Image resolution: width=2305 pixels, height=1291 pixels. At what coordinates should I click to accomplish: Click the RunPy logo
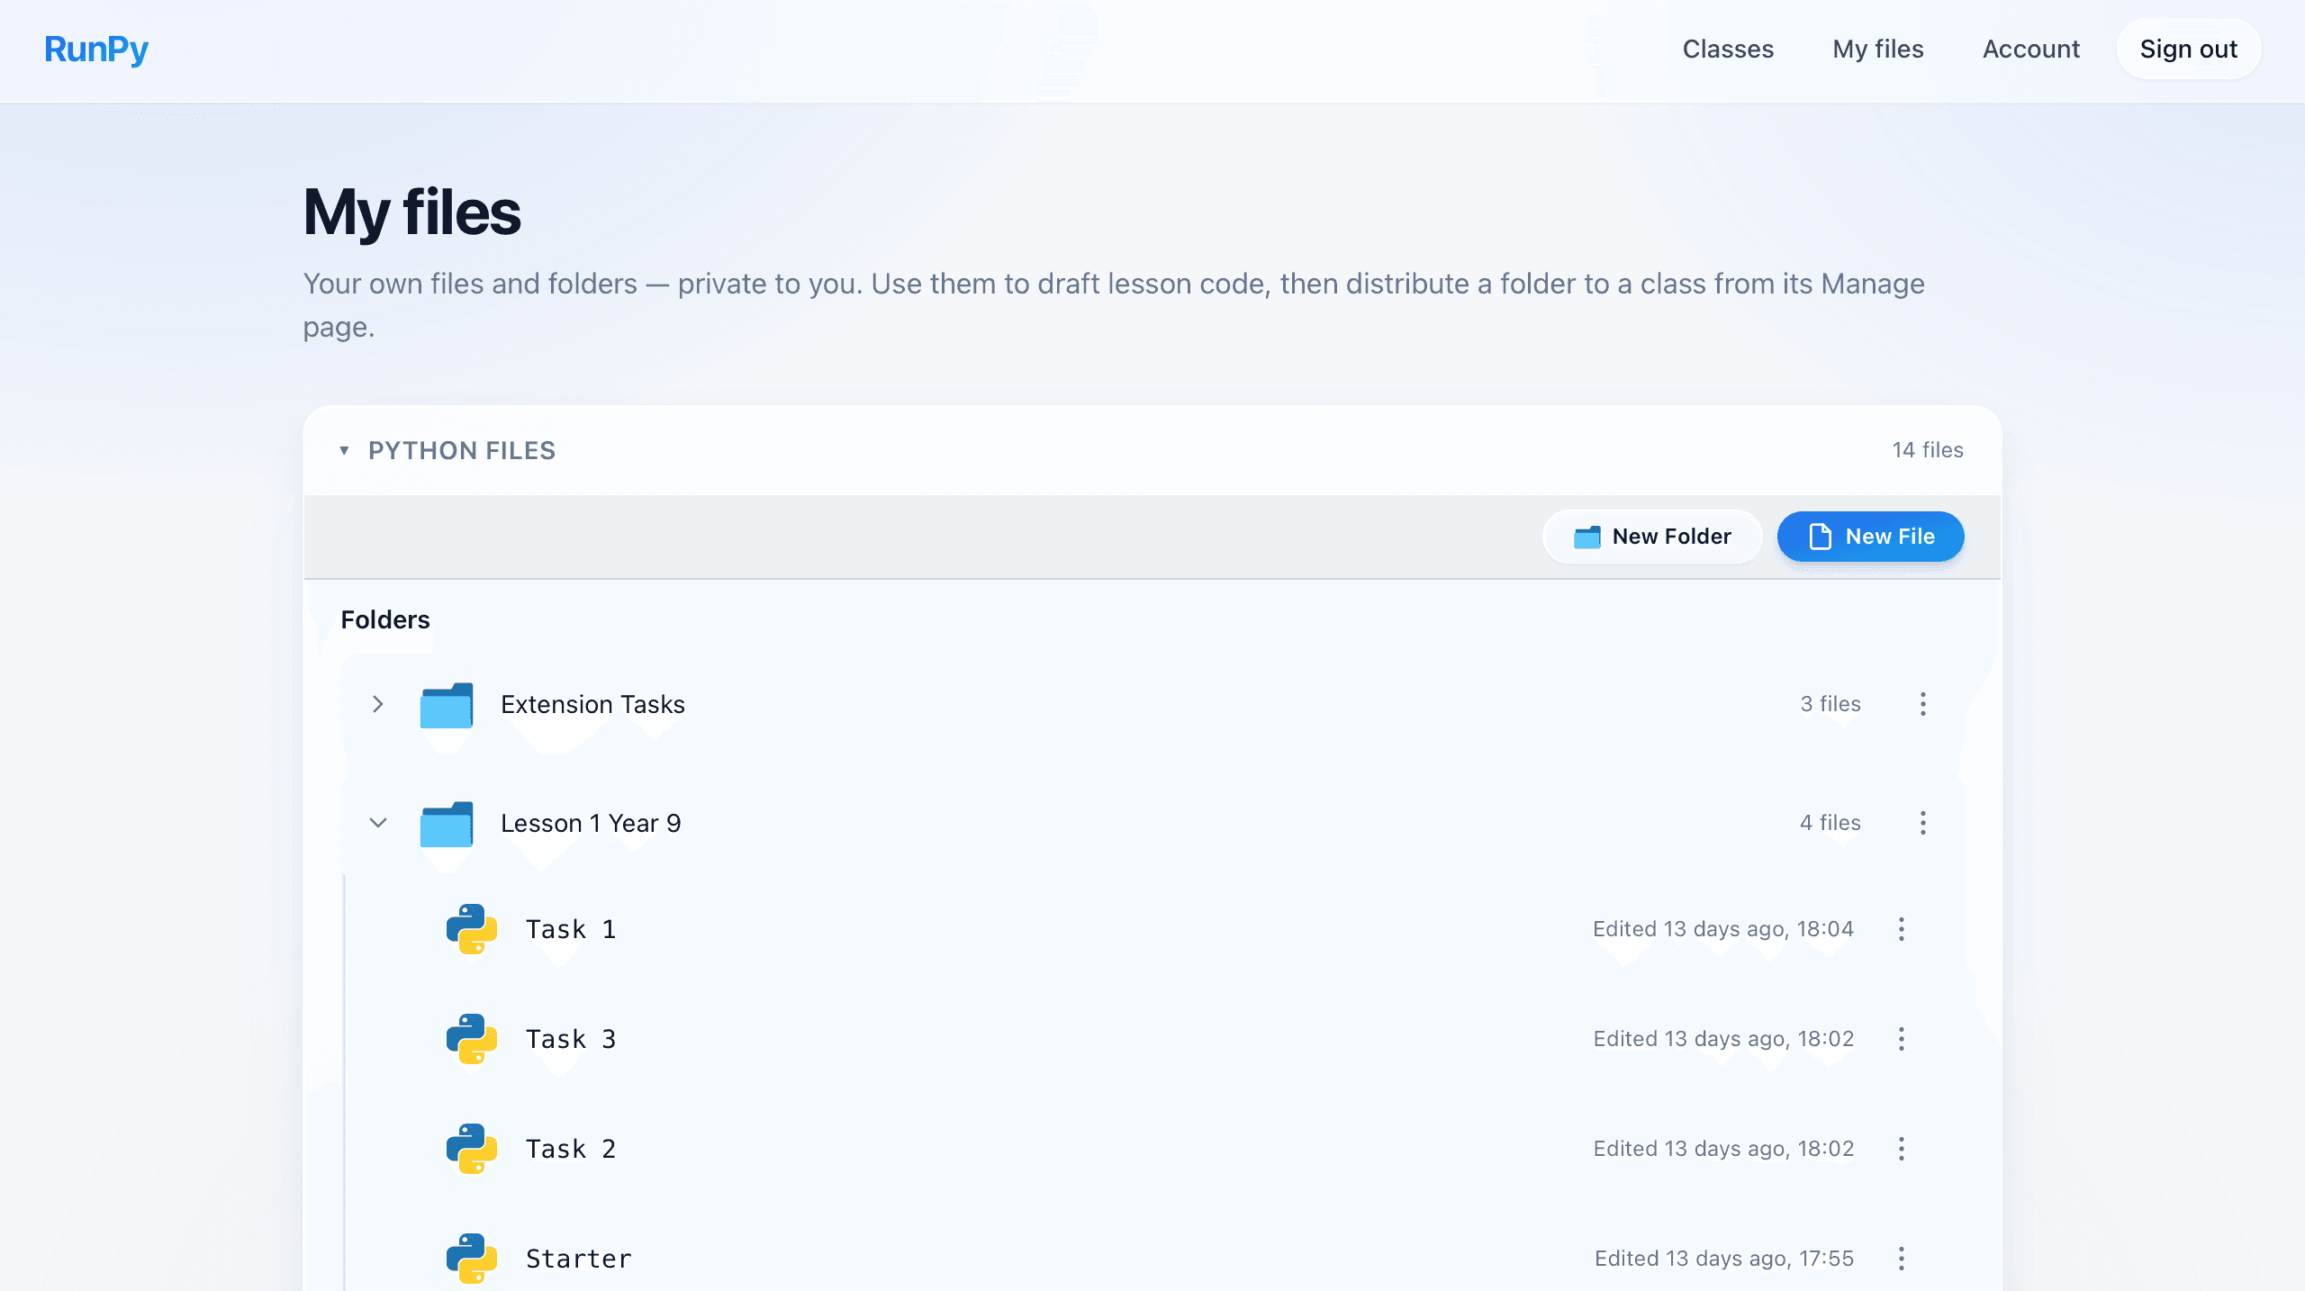(96, 50)
